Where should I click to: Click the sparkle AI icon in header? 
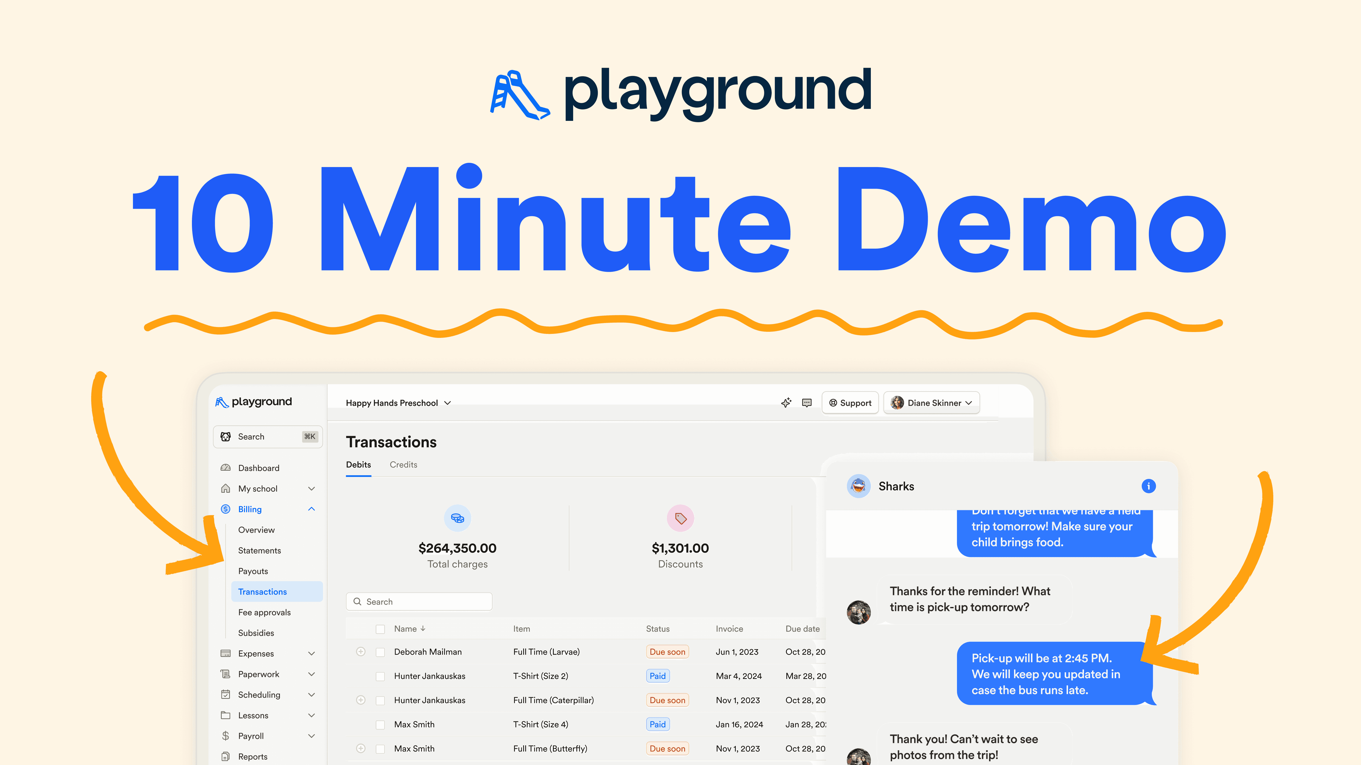point(786,403)
